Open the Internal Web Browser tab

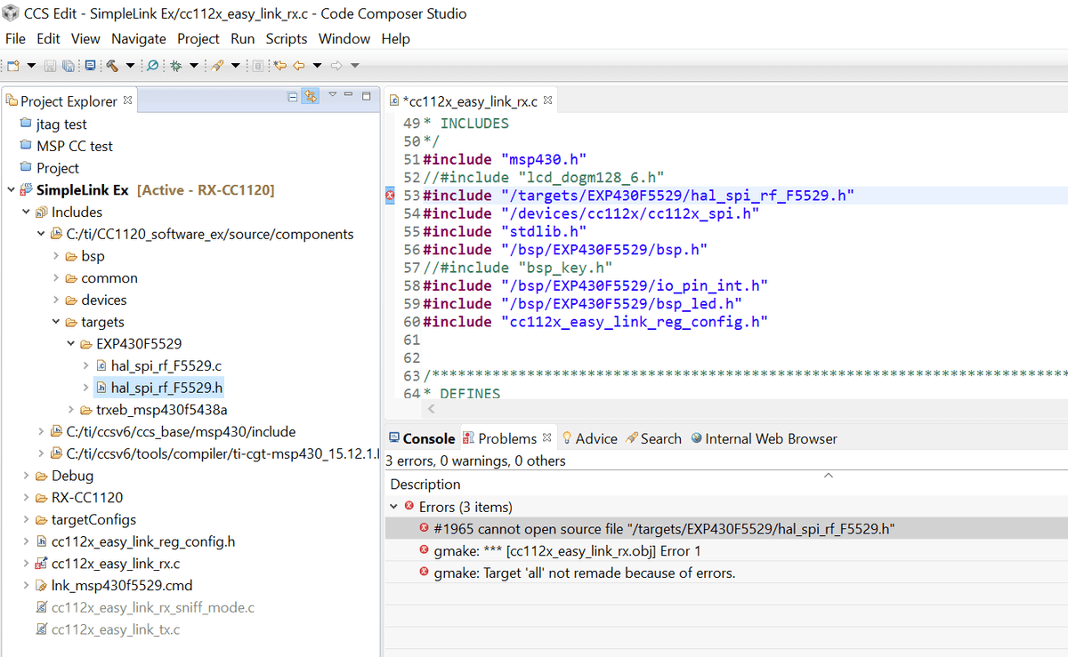pos(770,438)
